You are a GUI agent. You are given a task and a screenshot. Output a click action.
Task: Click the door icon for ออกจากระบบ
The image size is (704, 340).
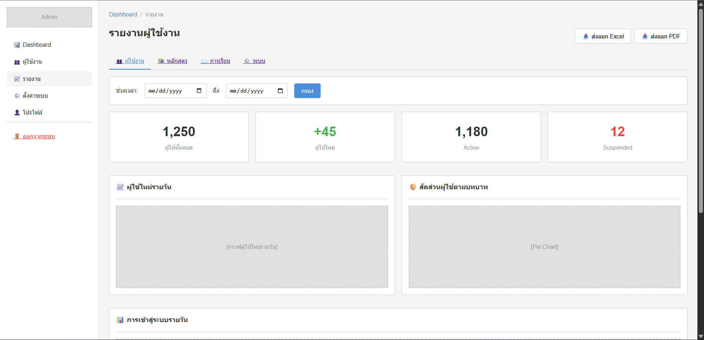pos(17,137)
